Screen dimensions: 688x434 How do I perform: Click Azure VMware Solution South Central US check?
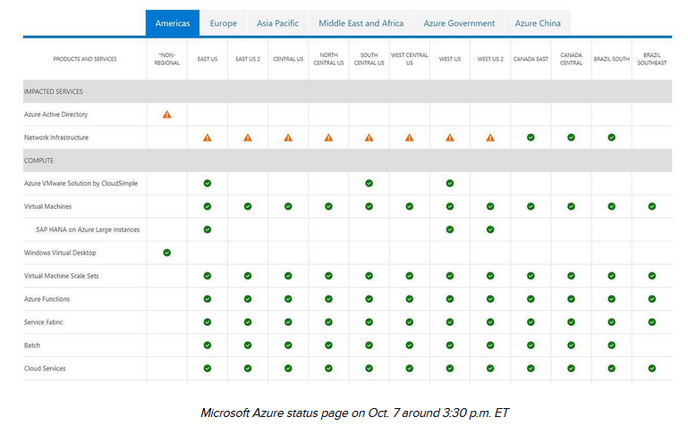pyautogui.click(x=369, y=183)
